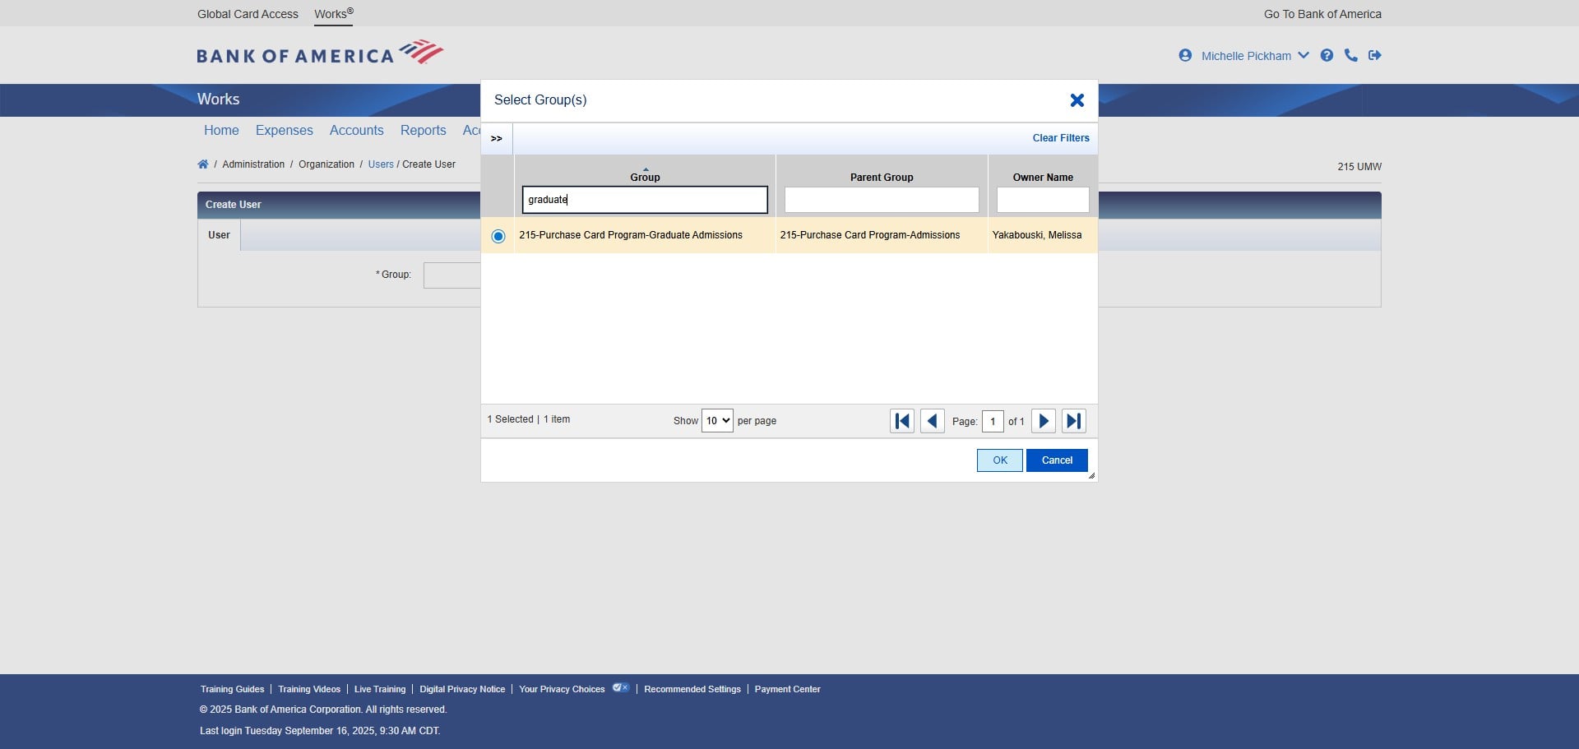Open the help question mark icon
This screenshot has height=749, width=1579.
click(1327, 55)
